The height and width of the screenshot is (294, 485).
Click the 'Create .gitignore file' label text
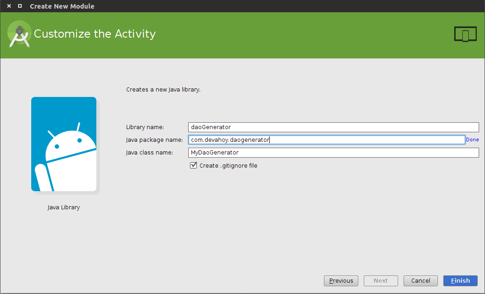[x=228, y=165]
